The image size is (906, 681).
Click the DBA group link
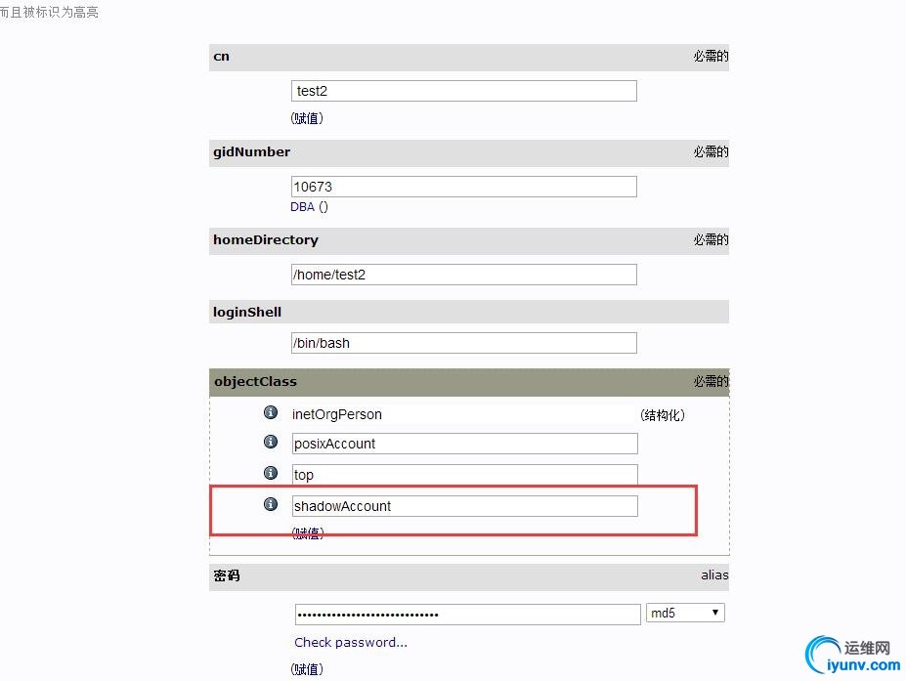[x=302, y=207]
